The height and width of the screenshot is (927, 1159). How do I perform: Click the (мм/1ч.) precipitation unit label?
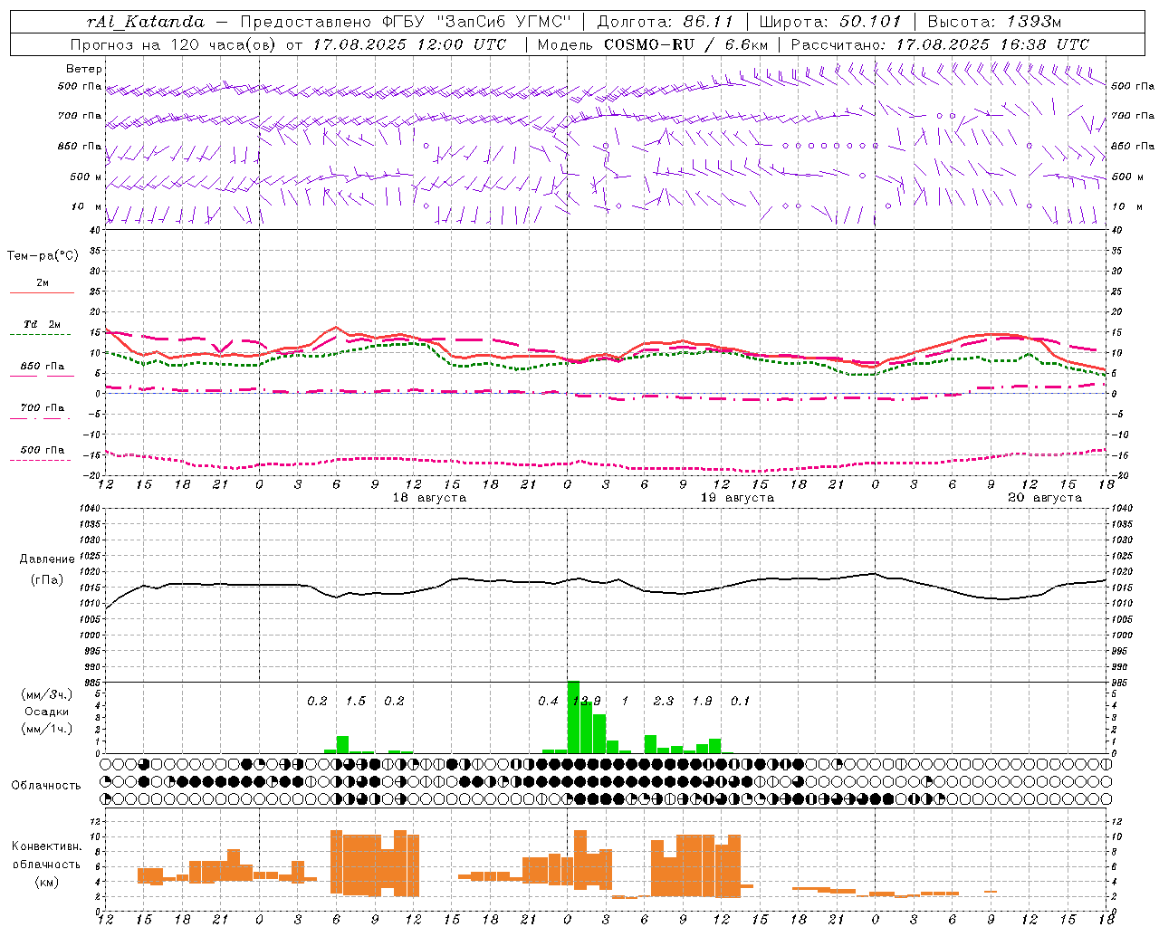(x=46, y=729)
